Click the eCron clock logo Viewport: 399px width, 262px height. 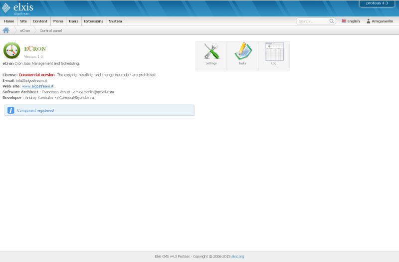click(x=11, y=50)
